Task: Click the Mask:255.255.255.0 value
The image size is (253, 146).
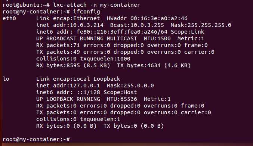Action: (x=201, y=25)
